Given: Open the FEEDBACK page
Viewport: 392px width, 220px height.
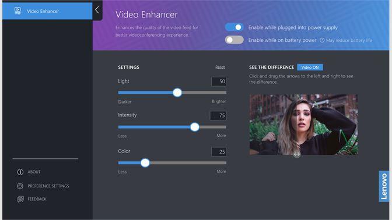Looking at the screenshot, I should coord(37,199).
